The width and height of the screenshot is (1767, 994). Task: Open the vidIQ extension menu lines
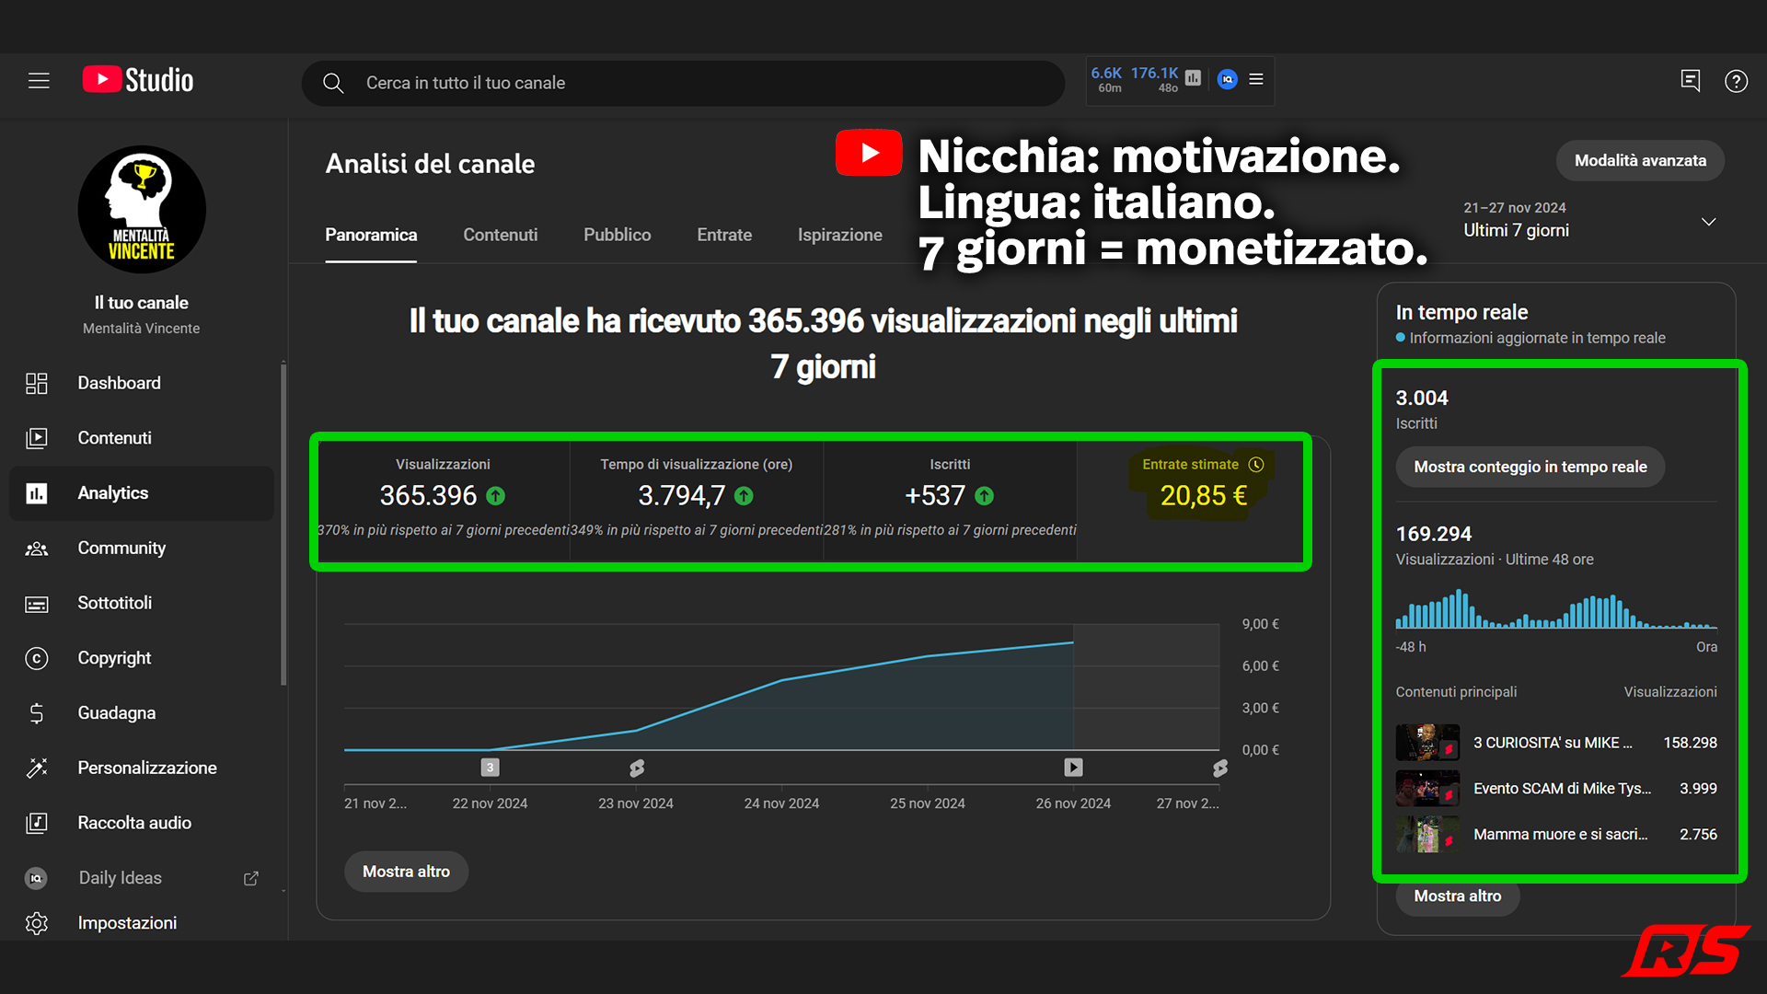(1256, 79)
